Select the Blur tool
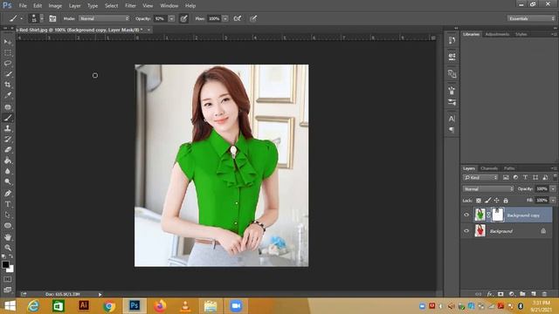This screenshot has height=314, width=559. [8, 171]
